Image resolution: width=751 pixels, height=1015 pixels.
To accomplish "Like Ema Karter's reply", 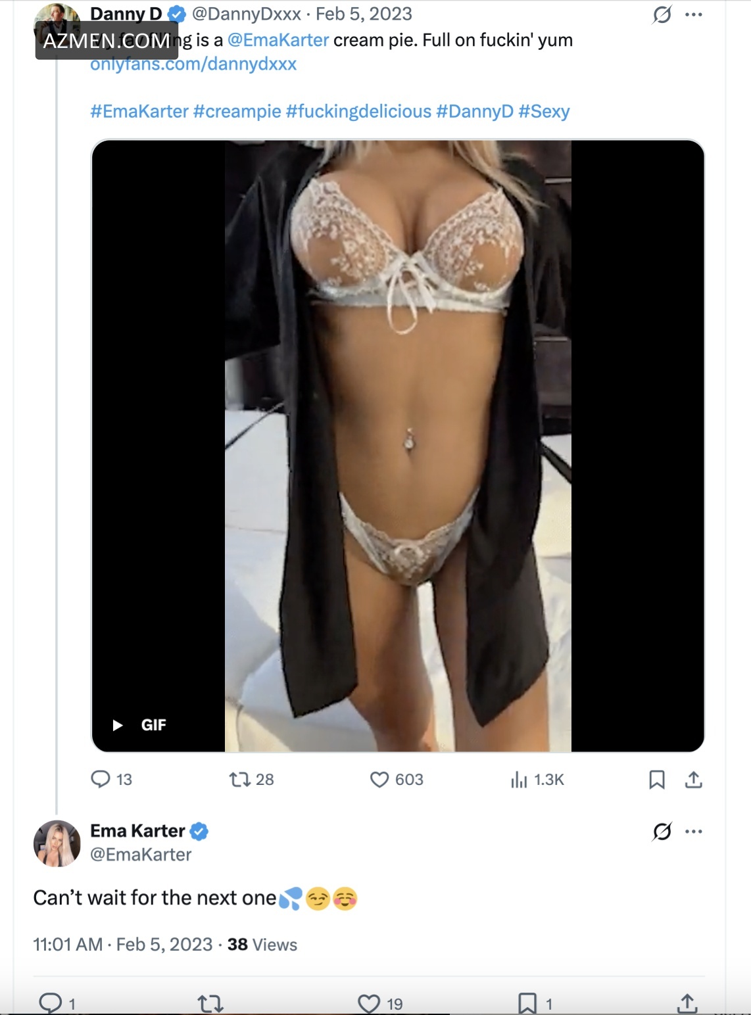I will (369, 1003).
